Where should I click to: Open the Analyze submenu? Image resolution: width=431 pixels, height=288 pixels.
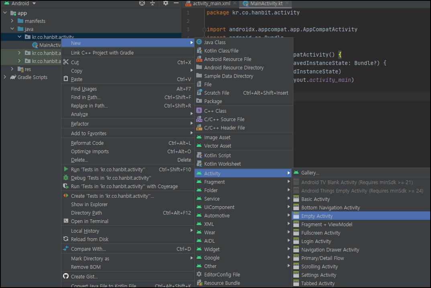128,114
